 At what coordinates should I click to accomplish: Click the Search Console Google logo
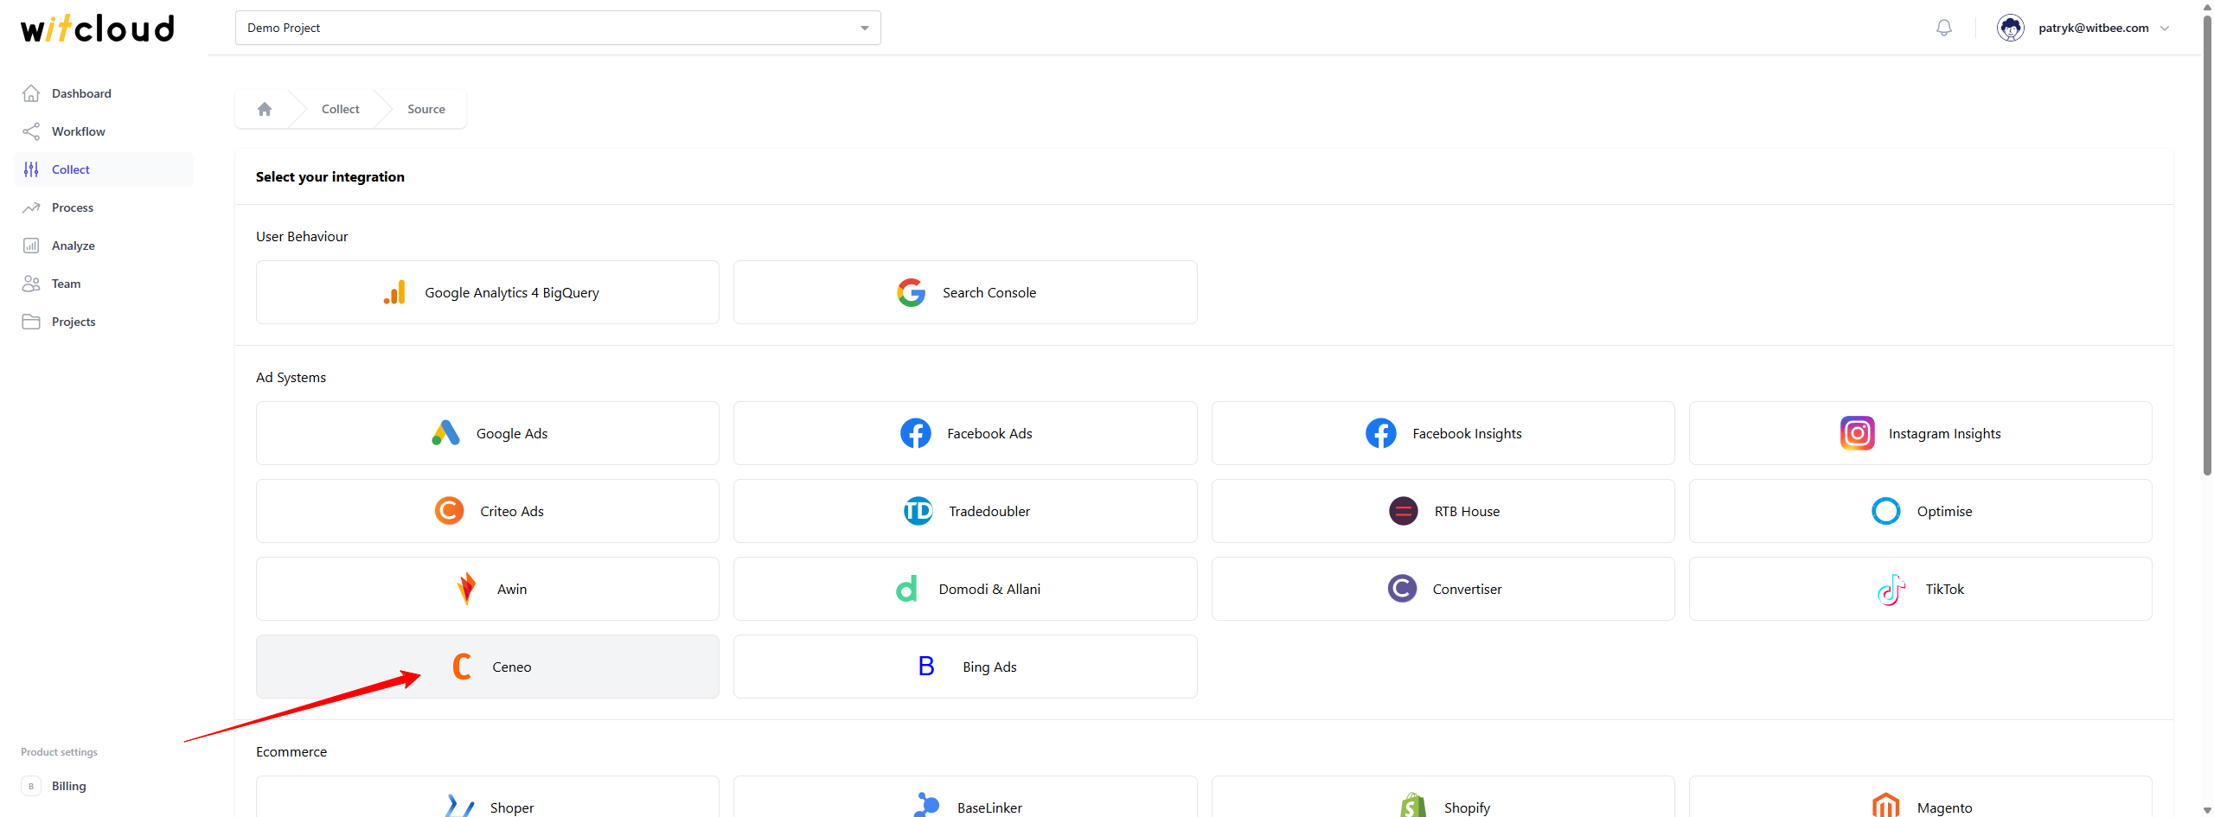(x=912, y=292)
